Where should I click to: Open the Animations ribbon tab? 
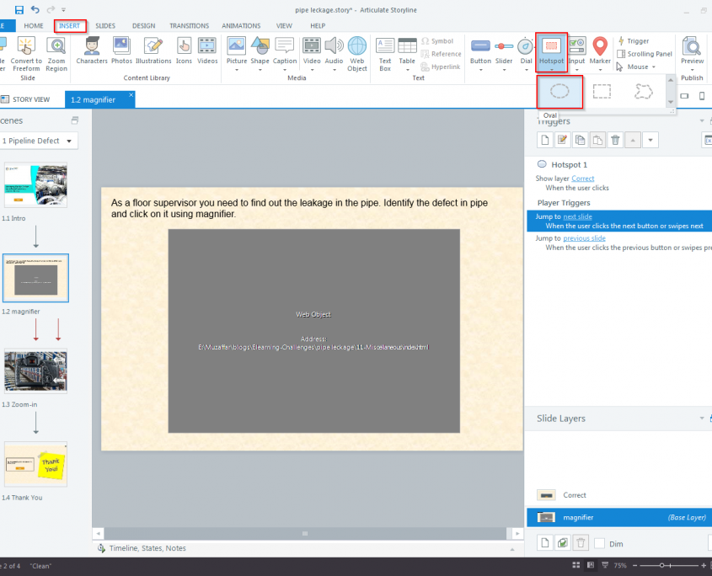(x=241, y=26)
